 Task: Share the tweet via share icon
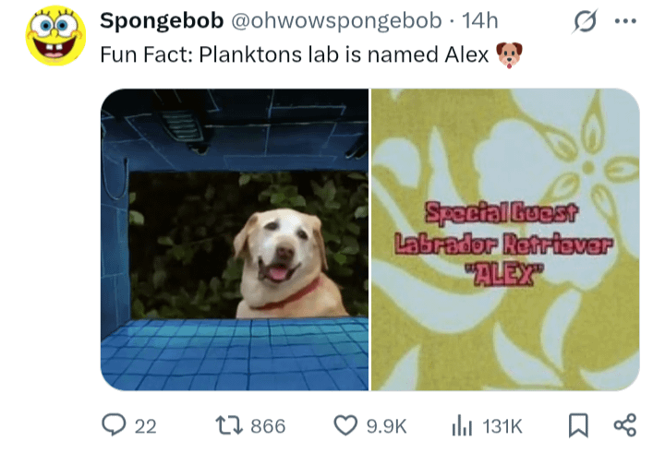pyautogui.click(x=625, y=425)
